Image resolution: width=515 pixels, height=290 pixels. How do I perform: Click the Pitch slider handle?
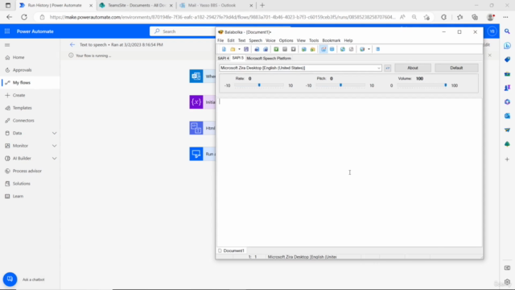(x=340, y=85)
